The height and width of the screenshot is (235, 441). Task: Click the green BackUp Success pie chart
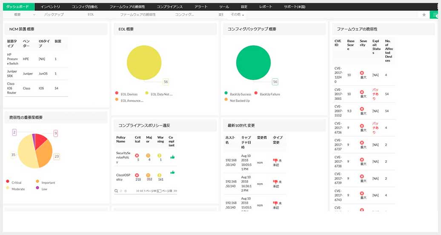[x=253, y=62]
